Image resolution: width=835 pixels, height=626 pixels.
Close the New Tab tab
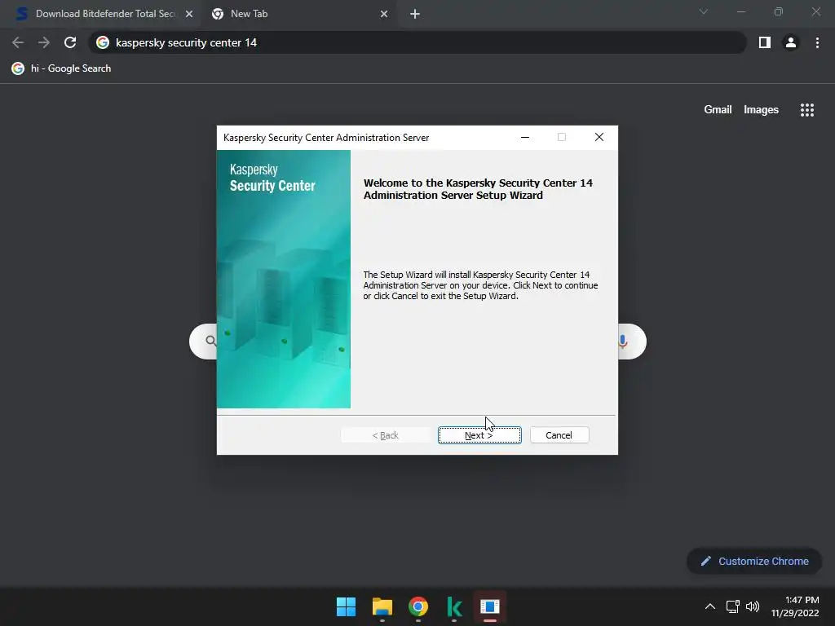point(384,14)
